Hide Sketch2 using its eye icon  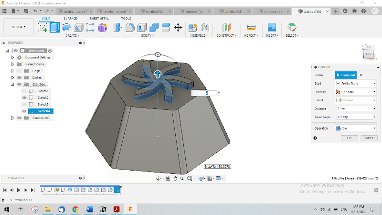point(24,98)
